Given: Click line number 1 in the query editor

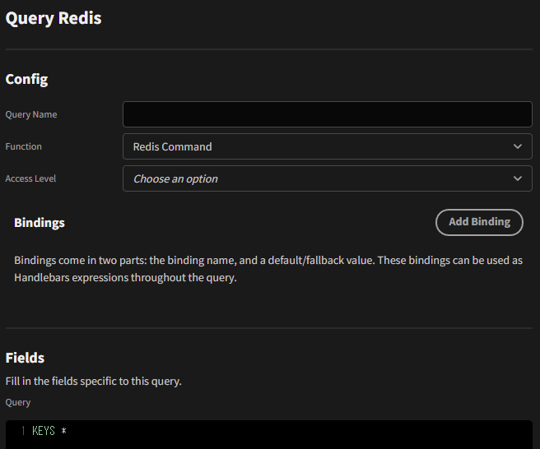Looking at the screenshot, I should coord(23,431).
